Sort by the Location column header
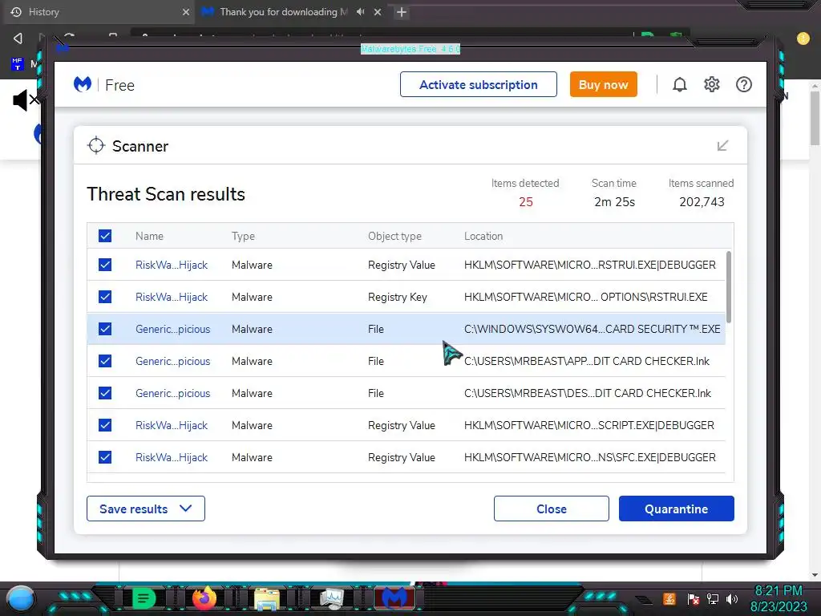This screenshot has height=616, width=821. tap(483, 237)
